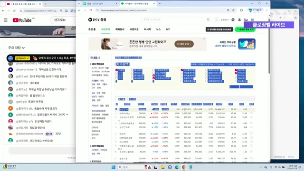Uncheck the PER(배) checkbox

[236, 70]
